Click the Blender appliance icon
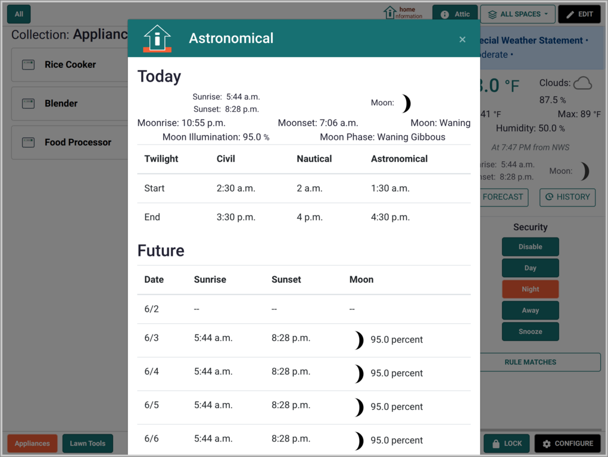 pyautogui.click(x=28, y=104)
